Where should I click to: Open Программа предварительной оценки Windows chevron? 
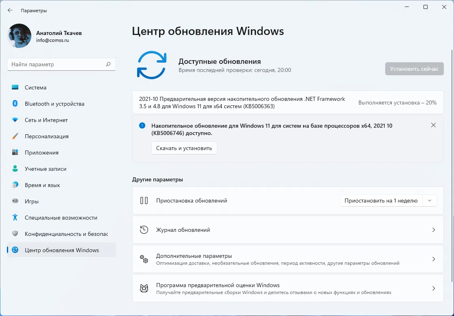(x=433, y=288)
